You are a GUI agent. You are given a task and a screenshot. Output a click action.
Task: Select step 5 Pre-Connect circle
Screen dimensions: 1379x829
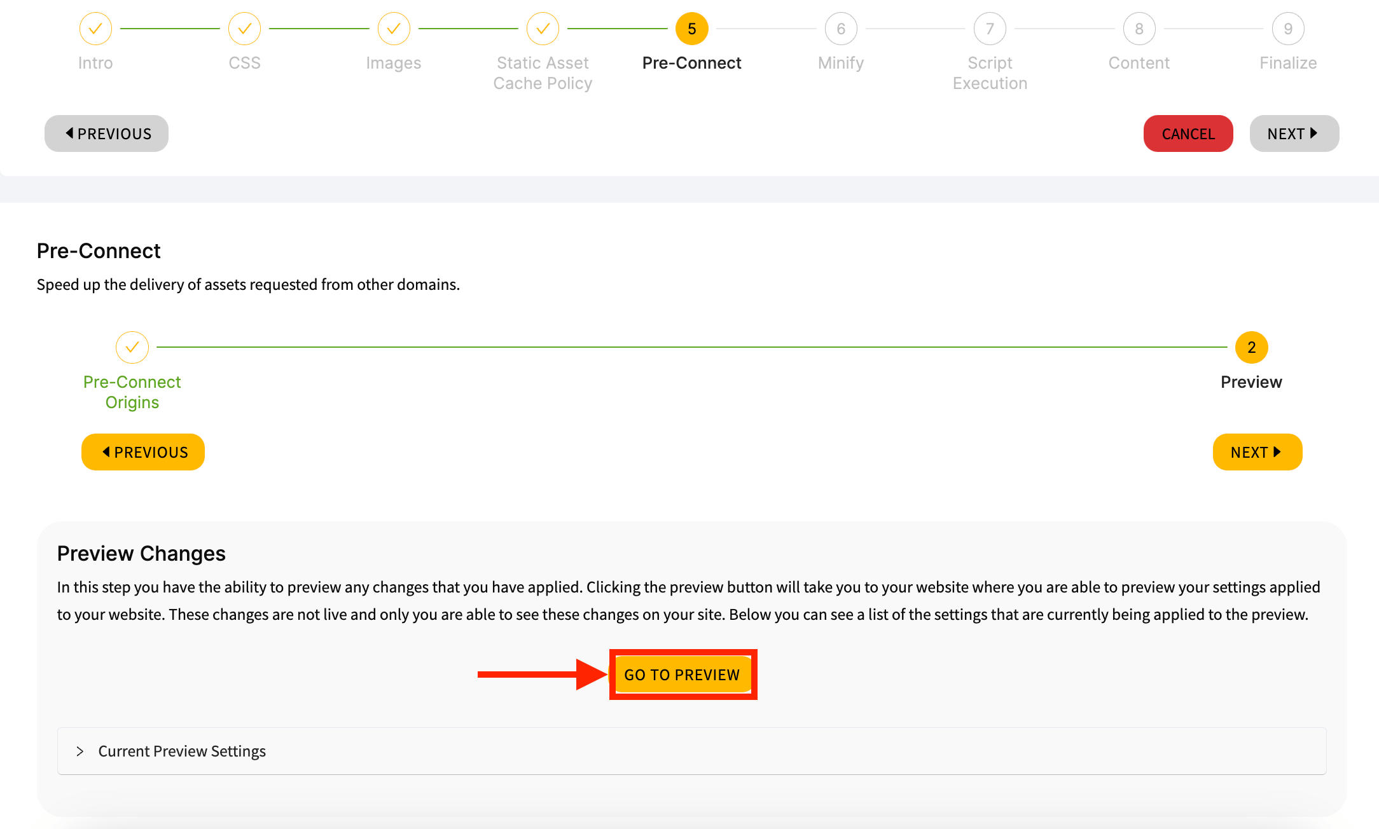[x=691, y=29]
